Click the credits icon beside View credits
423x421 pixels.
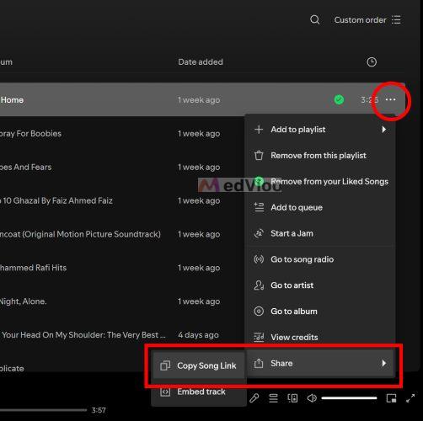259,337
